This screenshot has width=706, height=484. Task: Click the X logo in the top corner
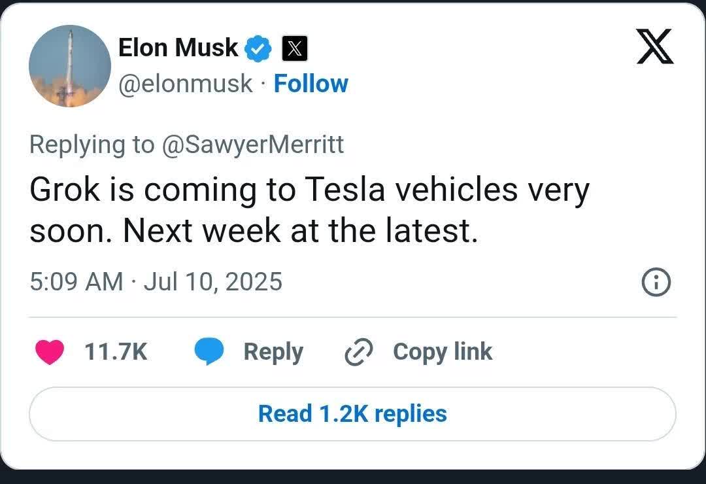coord(655,46)
